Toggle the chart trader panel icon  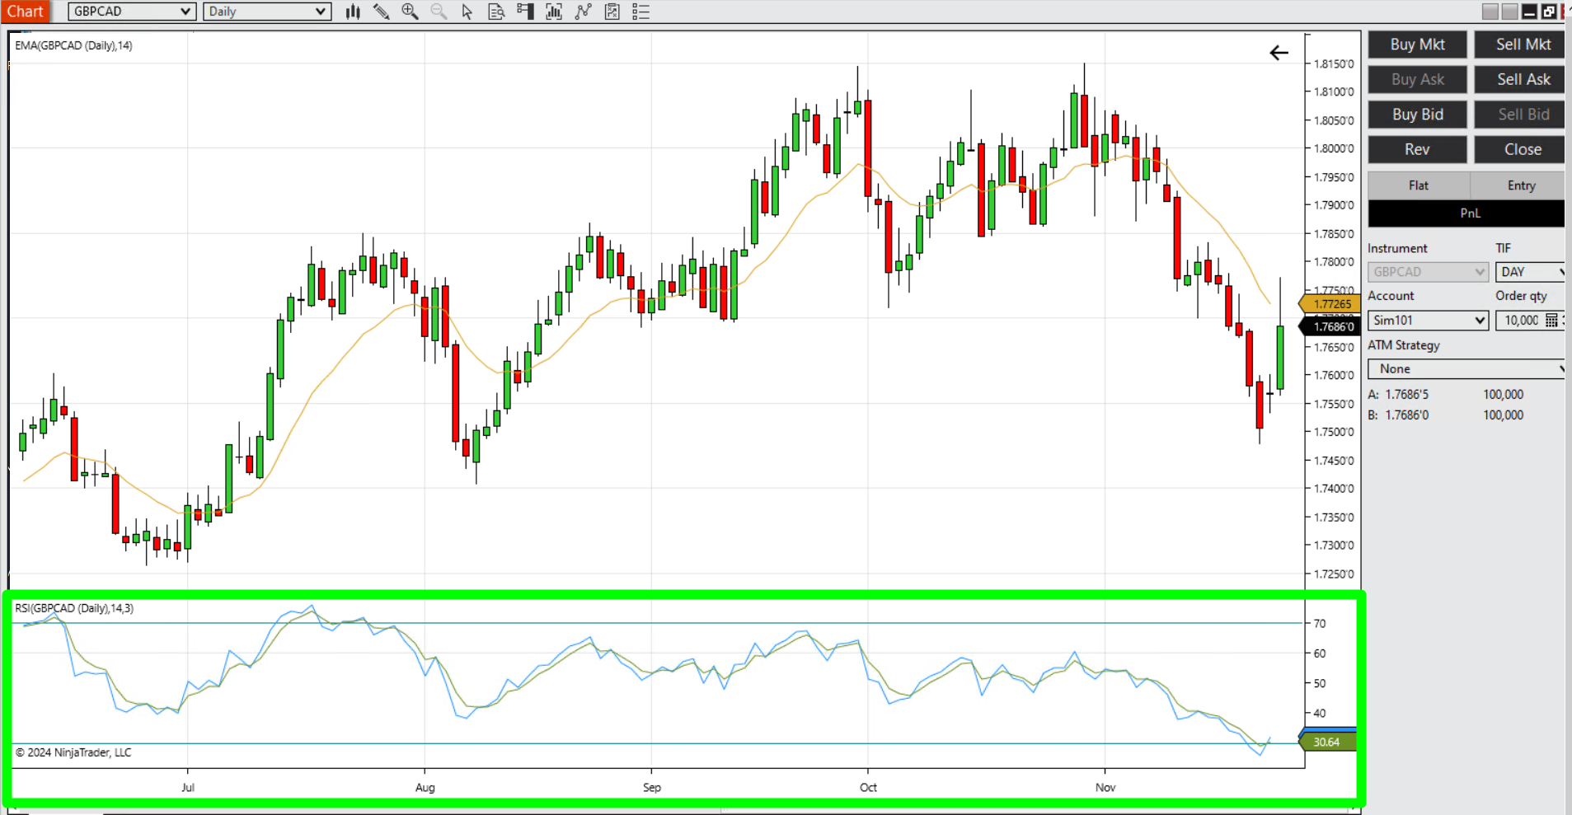[x=525, y=12]
